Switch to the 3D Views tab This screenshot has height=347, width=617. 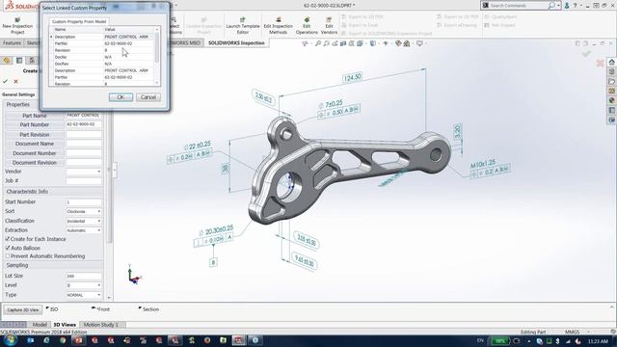coord(65,325)
